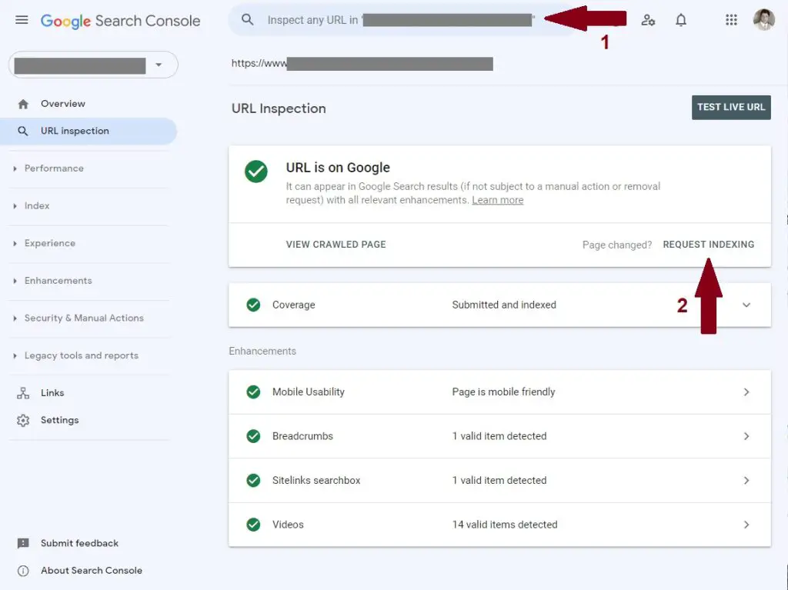Image resolution: width=788 pixels, height=590 pixels.
Task: Click the Coverage green check icon
Action: 253,305
